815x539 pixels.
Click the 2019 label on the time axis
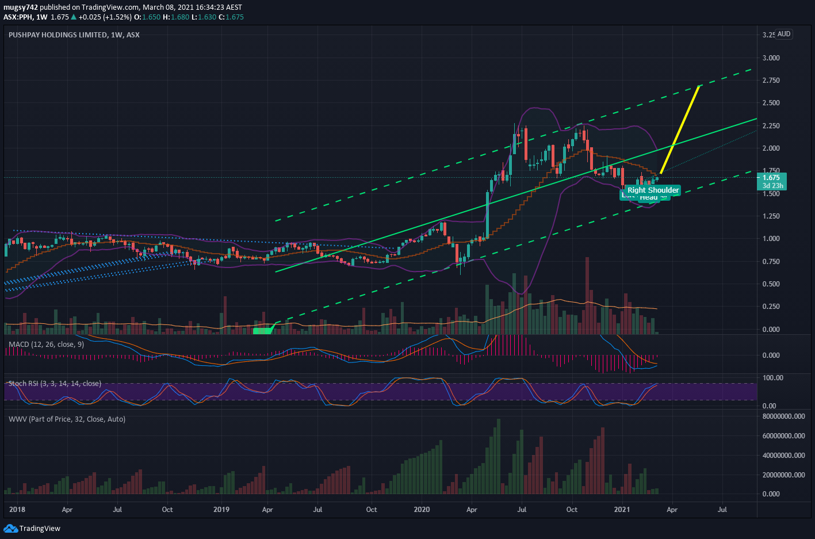[x=221, y=509]
